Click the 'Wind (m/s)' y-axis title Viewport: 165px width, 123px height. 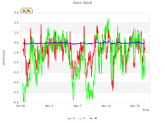pyautogui.click(x=4, y=58)
